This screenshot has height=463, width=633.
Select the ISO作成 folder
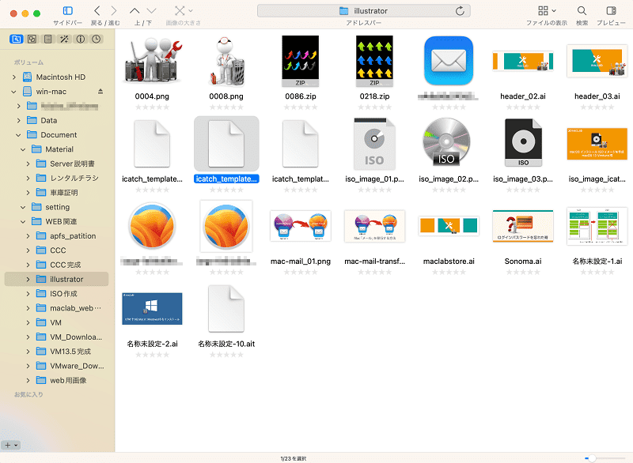point(63,294)
